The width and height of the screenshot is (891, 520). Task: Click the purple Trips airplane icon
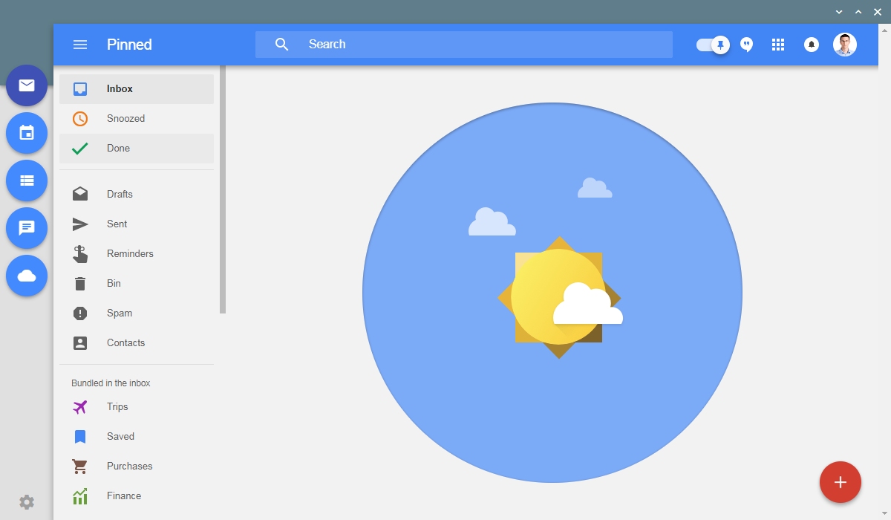(80, 407)
